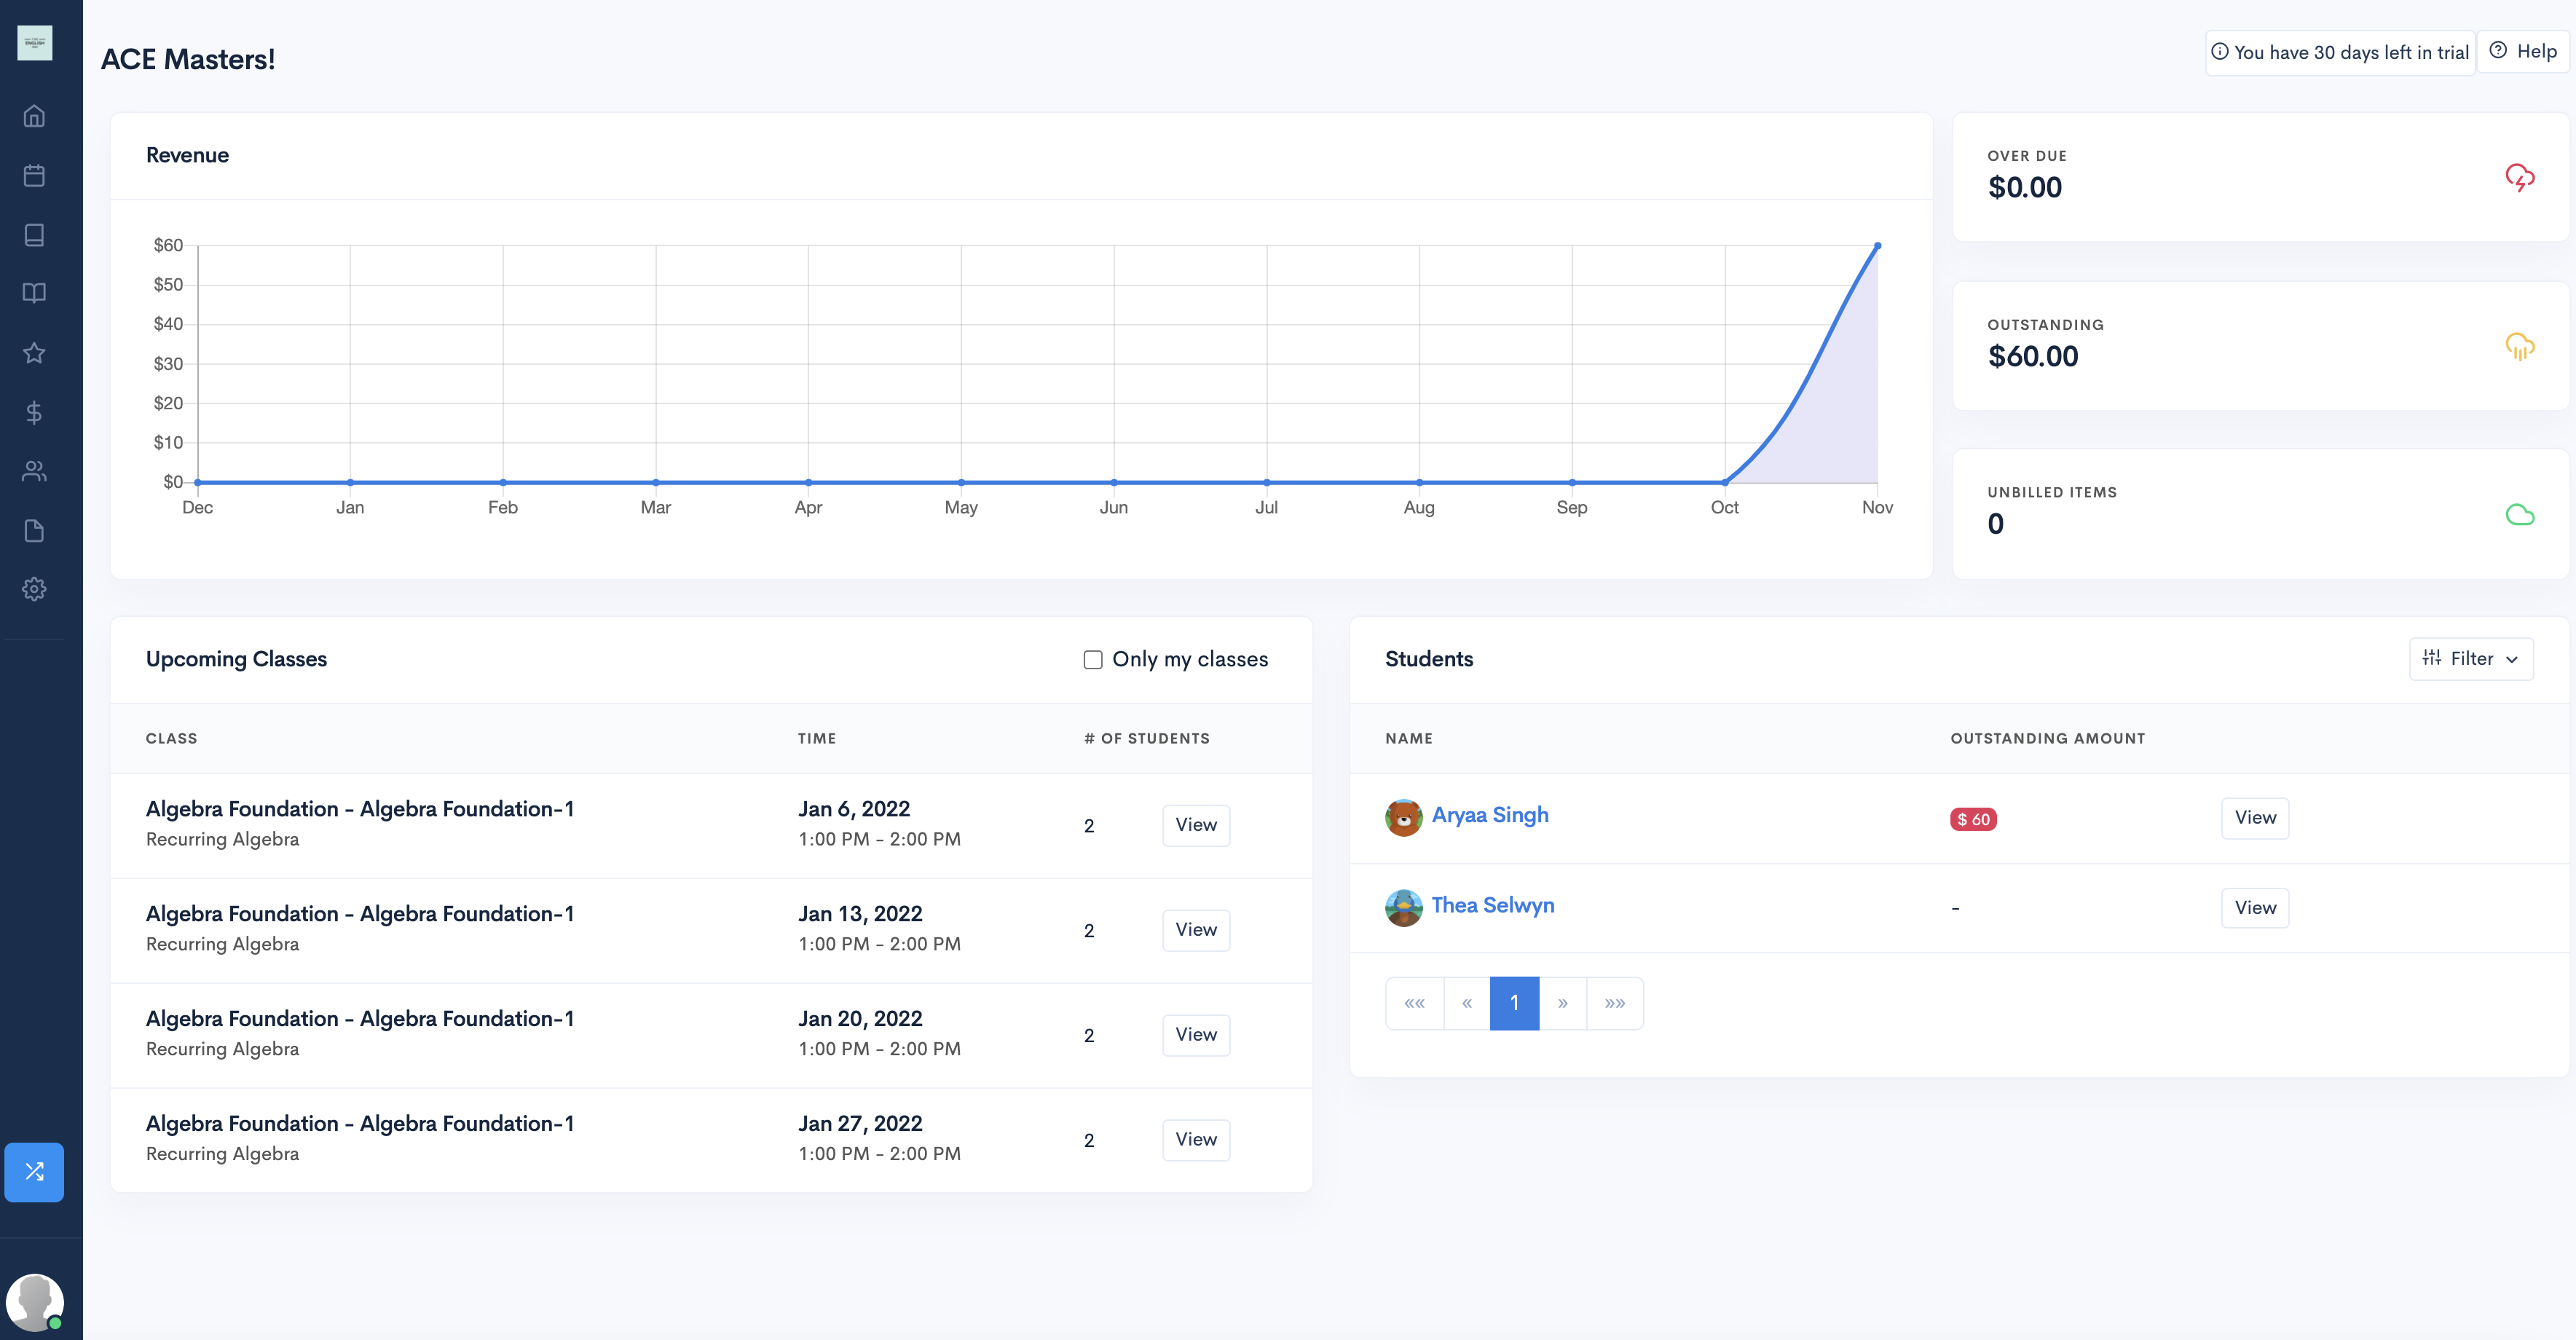Click the organization logo at top of sidebar
2576x1340 pixels.
click(x=35, y=43)
